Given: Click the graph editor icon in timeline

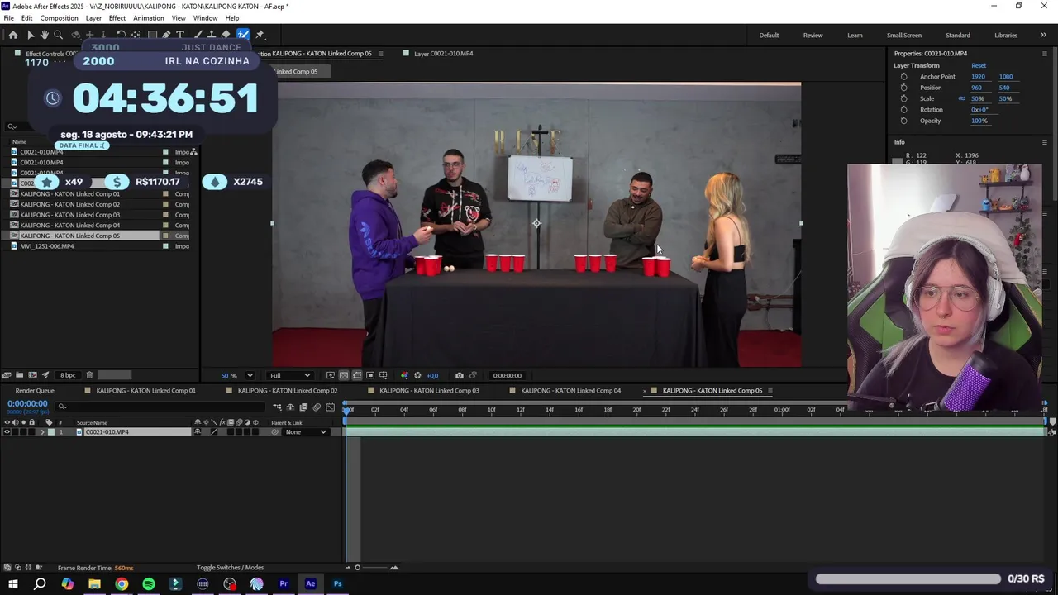Looking at the screenshot, I should [x=330, y=407].
